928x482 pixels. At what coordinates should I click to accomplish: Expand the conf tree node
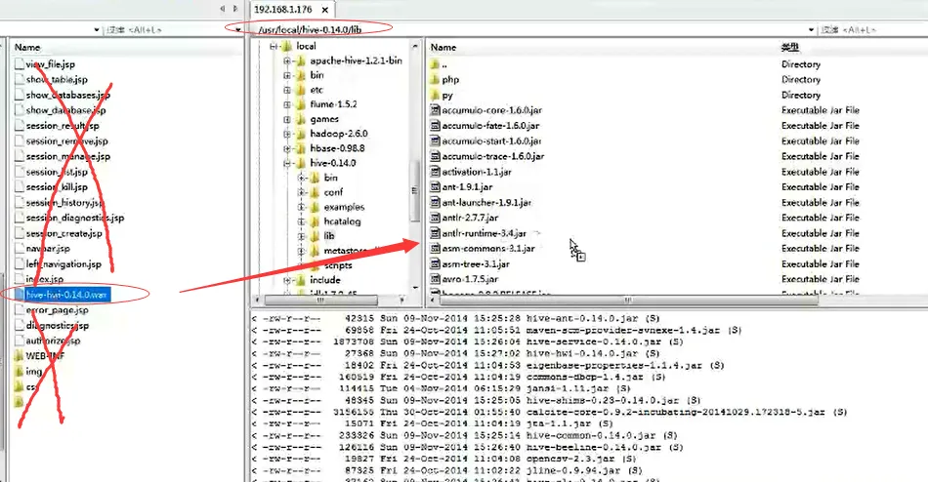301,192
